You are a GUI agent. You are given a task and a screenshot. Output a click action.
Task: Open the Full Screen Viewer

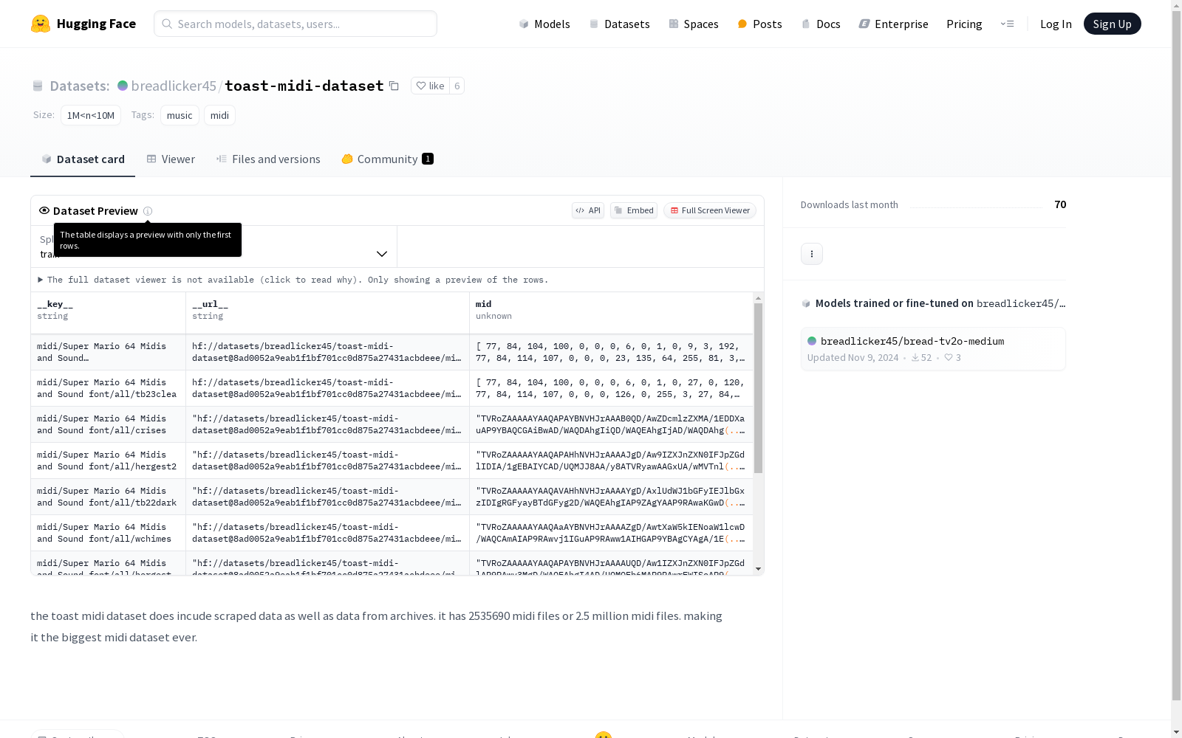[710, 210]
